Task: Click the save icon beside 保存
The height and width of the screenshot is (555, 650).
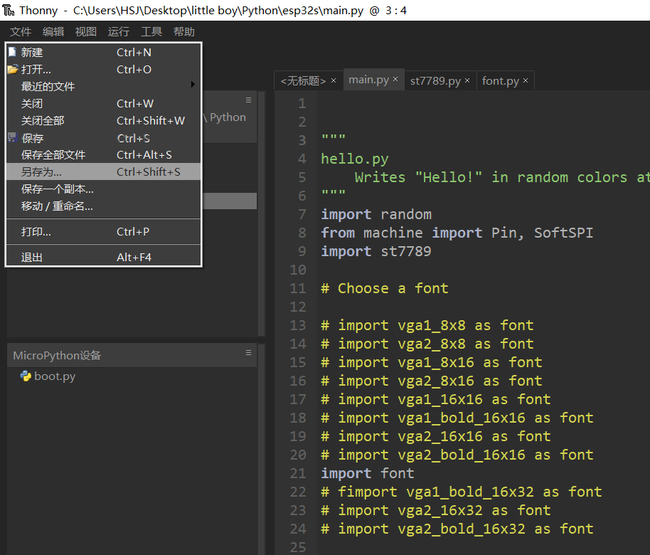Action: click(13, 137)
